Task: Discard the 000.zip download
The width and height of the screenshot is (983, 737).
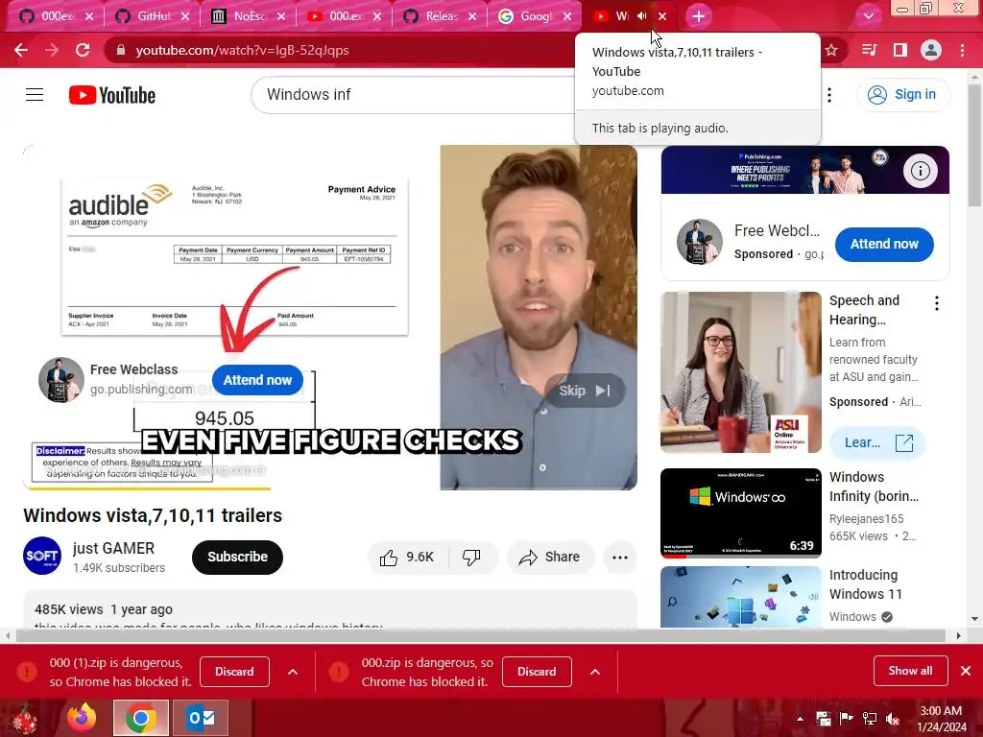Action: (537, 672)
